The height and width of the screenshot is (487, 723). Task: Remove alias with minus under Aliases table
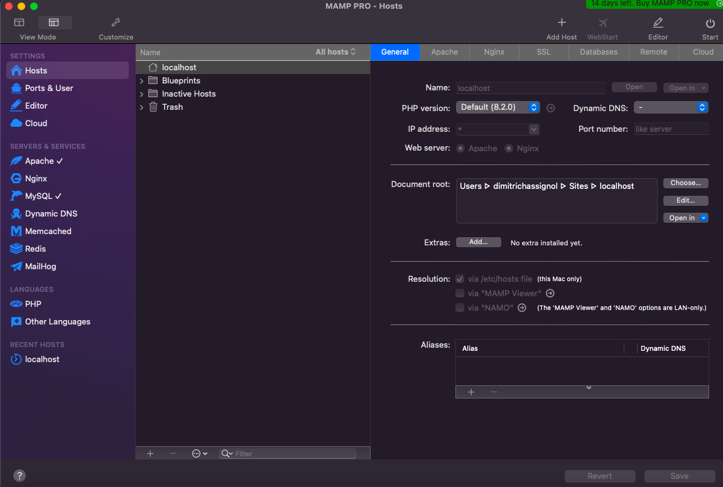pyautogui.click(x=494, y=392)
